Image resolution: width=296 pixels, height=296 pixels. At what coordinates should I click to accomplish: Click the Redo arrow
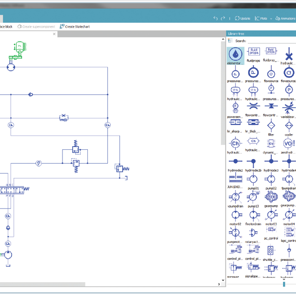pyautogui.click(x=223, y=18)
